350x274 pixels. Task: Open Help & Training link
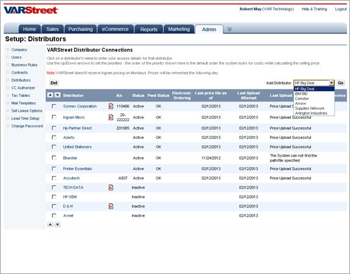click(314, 9)
